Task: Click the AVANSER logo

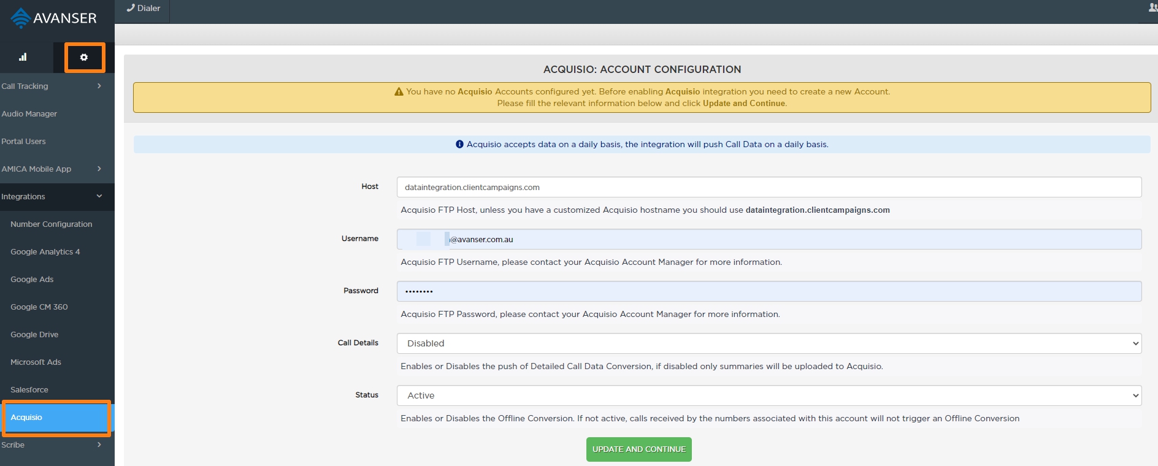Action: point(54,18)
